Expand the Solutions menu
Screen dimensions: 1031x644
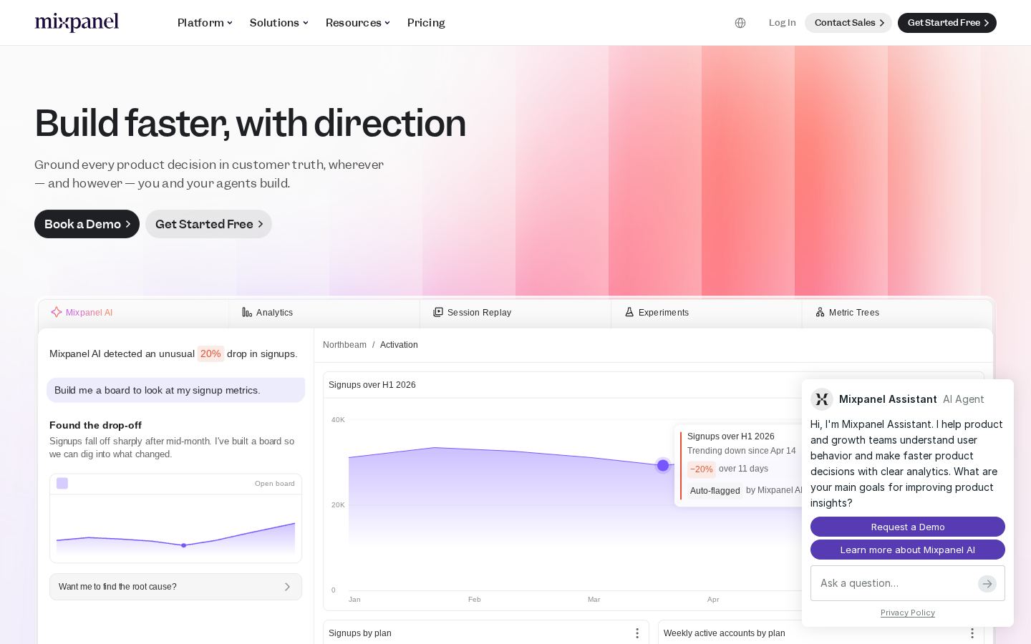[x=279, y=23]
